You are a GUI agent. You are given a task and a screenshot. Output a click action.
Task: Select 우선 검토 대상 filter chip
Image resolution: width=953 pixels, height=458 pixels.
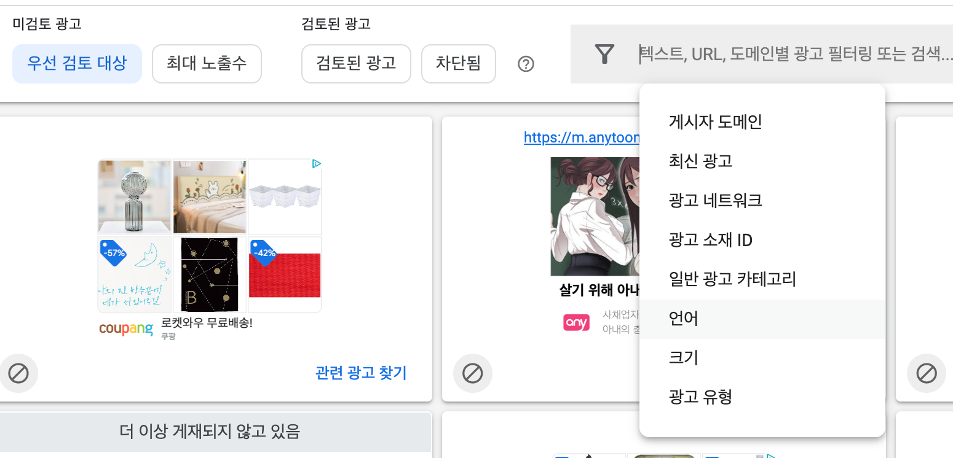pyautogui.click(x=77, y=63)
